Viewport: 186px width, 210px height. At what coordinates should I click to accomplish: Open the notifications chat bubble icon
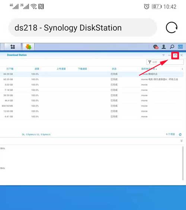[x=155, y=47]
